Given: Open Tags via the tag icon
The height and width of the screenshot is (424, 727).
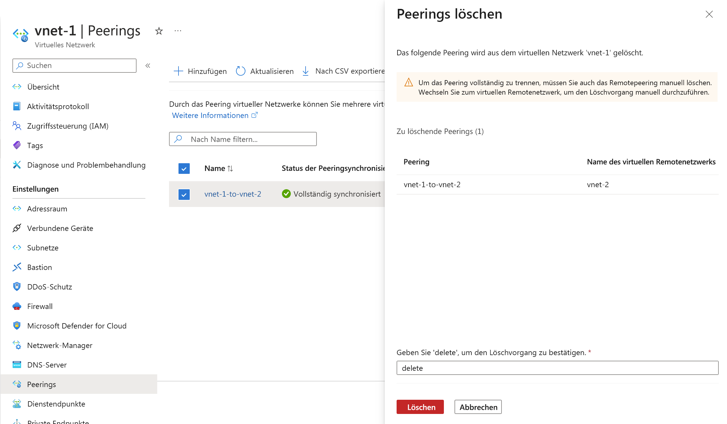Looking at the screenshot, I should 17,145.
